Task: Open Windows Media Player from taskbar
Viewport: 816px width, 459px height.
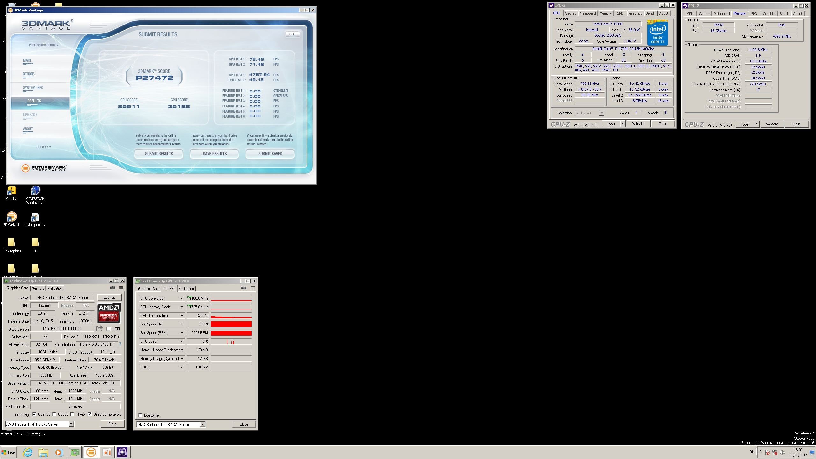Action: pyautogui.click(x=59, y=452)
